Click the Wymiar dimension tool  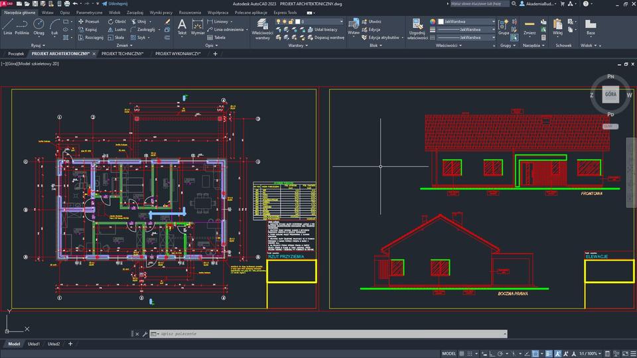coord(198,27)
